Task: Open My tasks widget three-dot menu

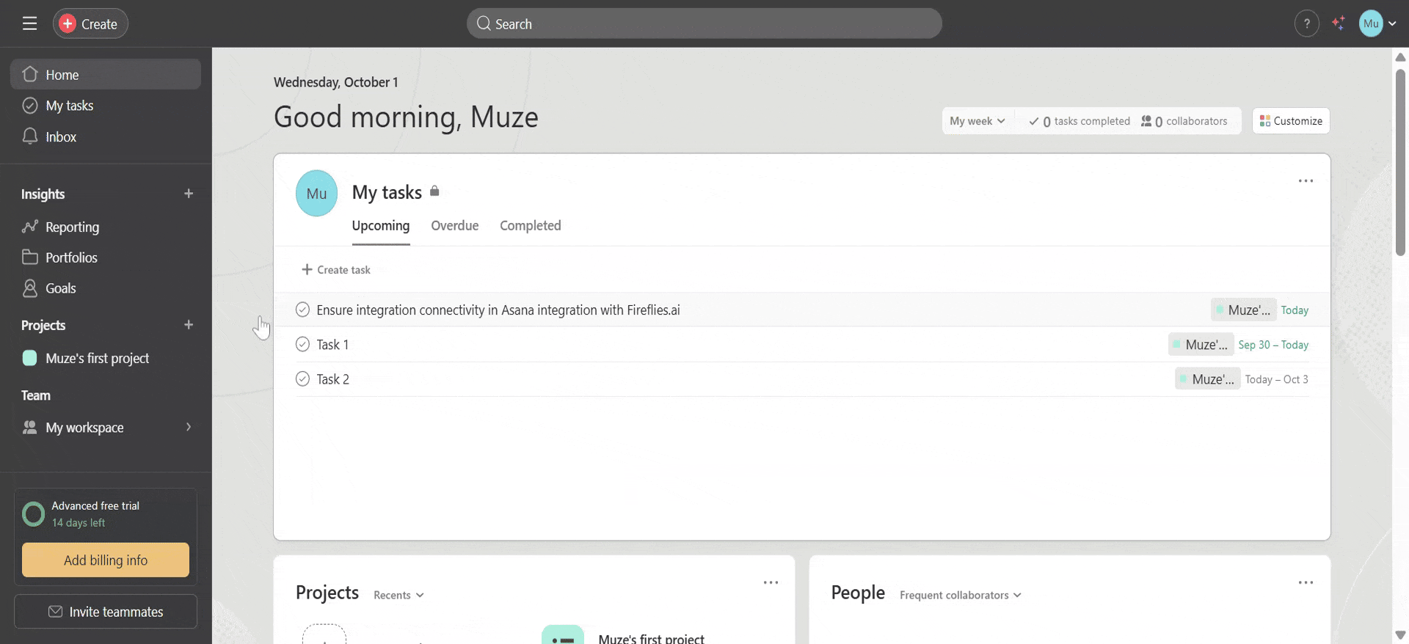Action: [1306, 181]
